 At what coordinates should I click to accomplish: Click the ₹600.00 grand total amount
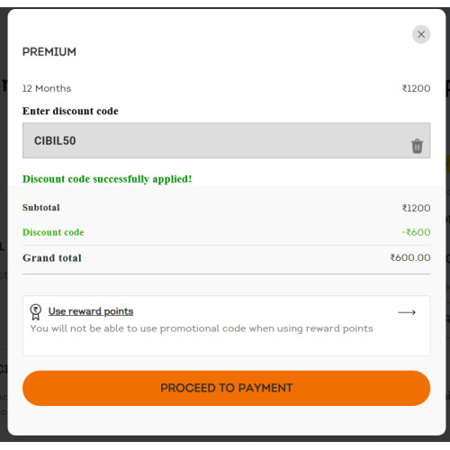pyautogui.click(x=410, y=257)
